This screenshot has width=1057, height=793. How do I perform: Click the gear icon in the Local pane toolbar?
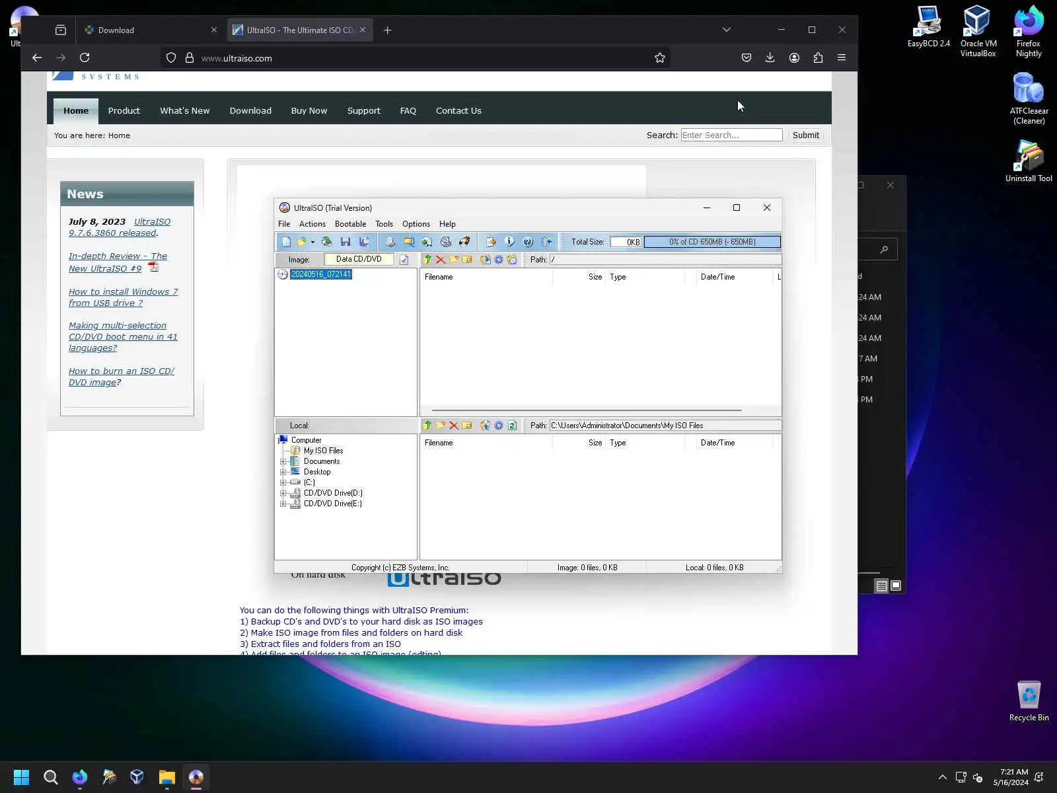pyautogui.click(x=499, y=426)
